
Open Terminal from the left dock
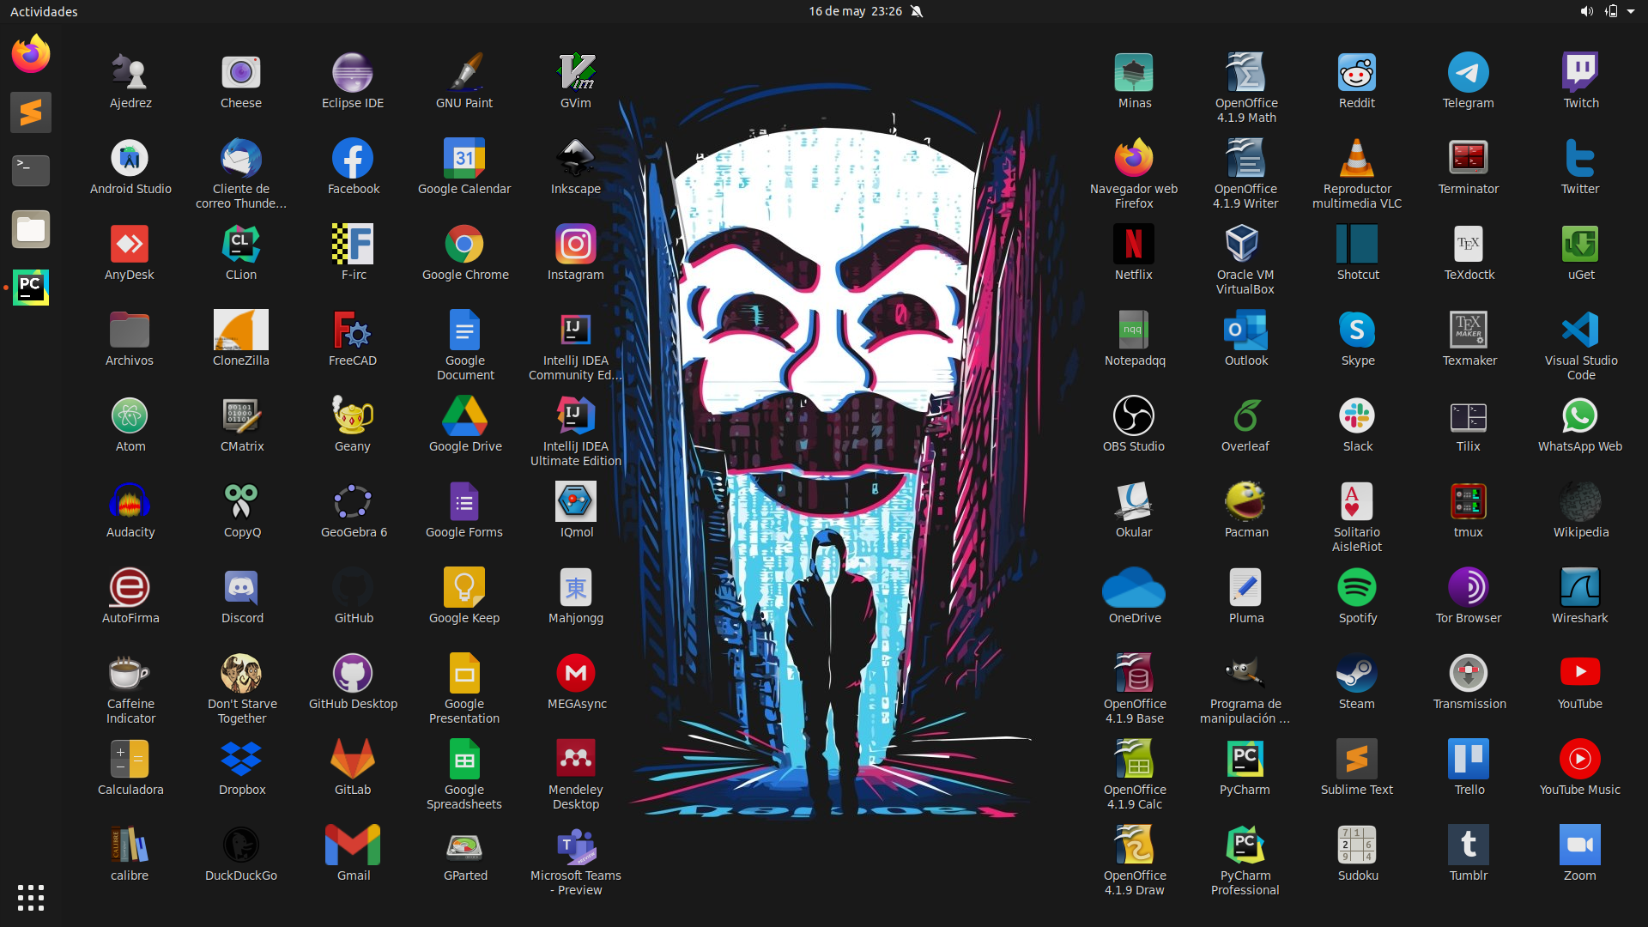31,170
